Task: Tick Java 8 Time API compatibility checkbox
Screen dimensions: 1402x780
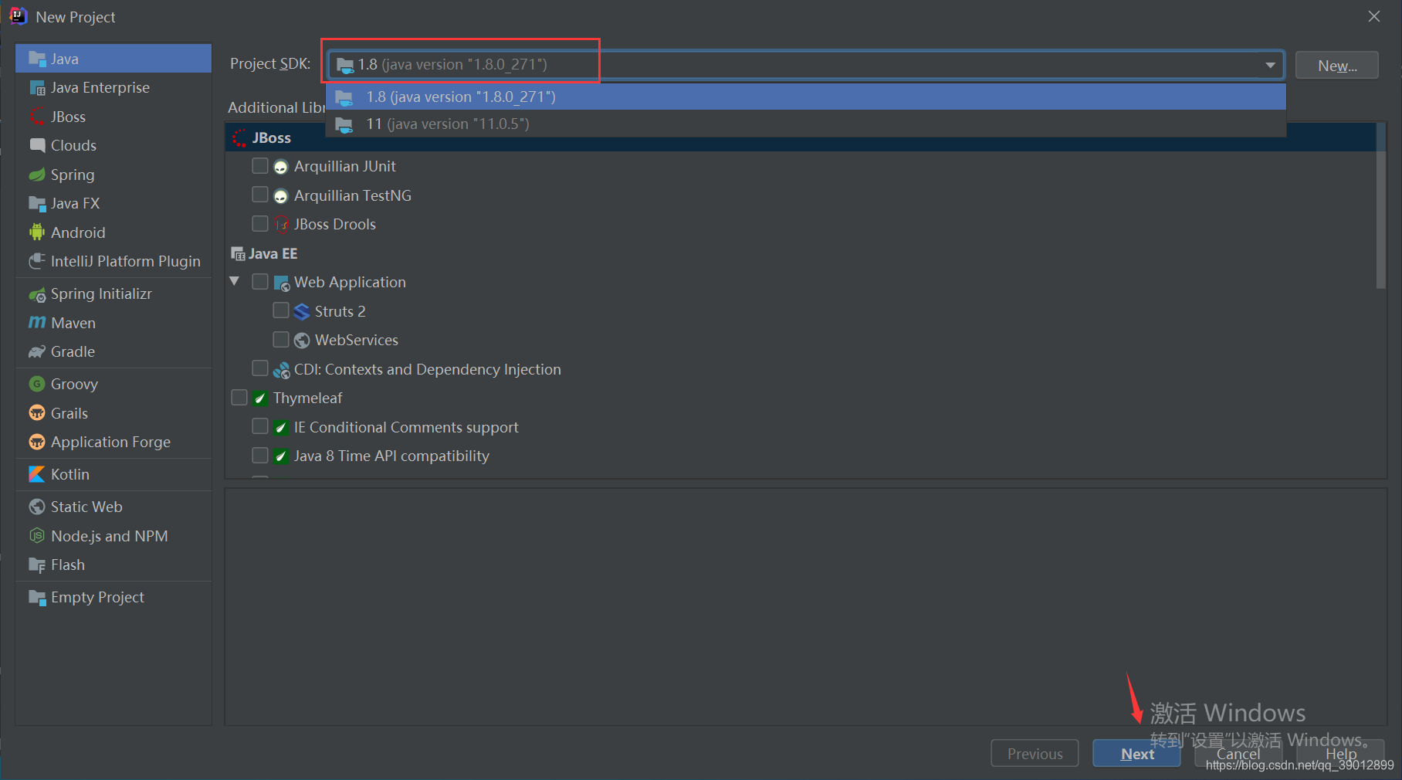Action: tap(260, 456)
